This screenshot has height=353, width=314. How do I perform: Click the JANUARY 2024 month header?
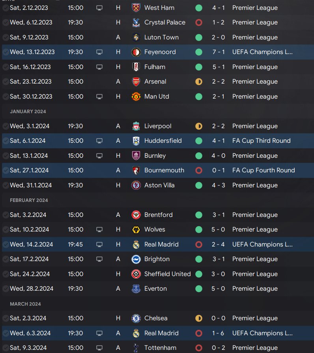point(28,112)
